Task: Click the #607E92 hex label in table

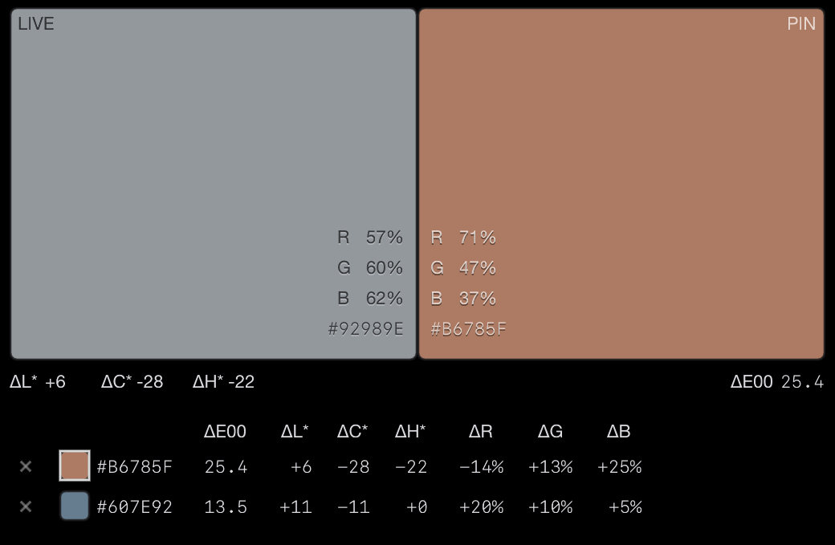Action: (x=135, y=506)
